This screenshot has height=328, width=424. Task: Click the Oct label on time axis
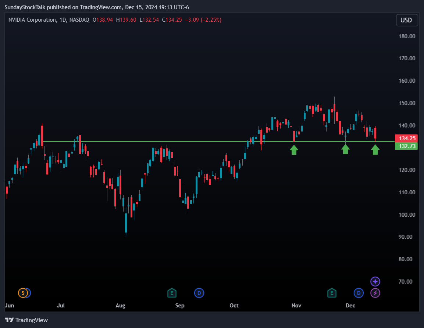234,306
